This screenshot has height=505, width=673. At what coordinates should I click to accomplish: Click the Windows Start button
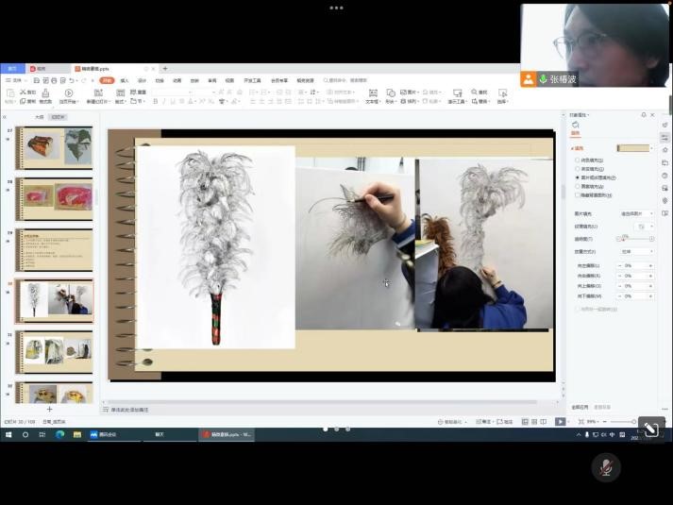pos(8,434)
